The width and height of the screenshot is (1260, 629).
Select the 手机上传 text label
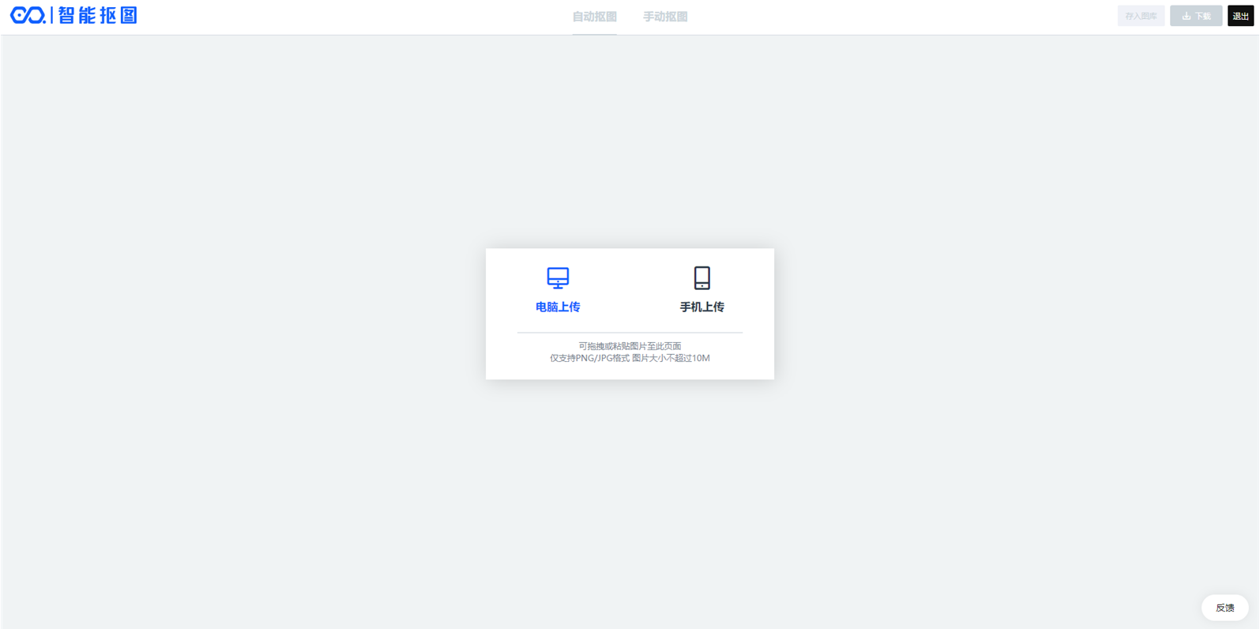coord(701,307)
